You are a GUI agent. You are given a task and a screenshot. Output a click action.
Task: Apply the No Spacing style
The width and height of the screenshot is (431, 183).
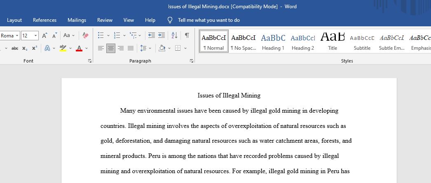coord(243,41)
